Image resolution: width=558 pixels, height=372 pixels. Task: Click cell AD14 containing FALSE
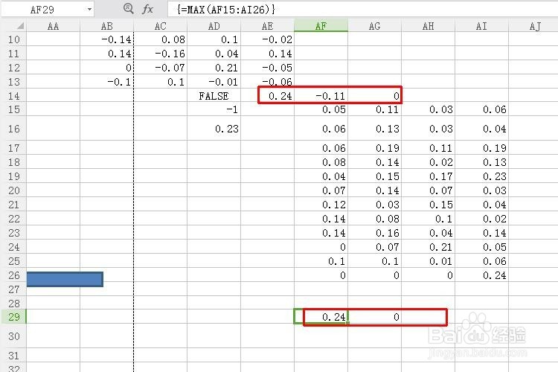214,95
